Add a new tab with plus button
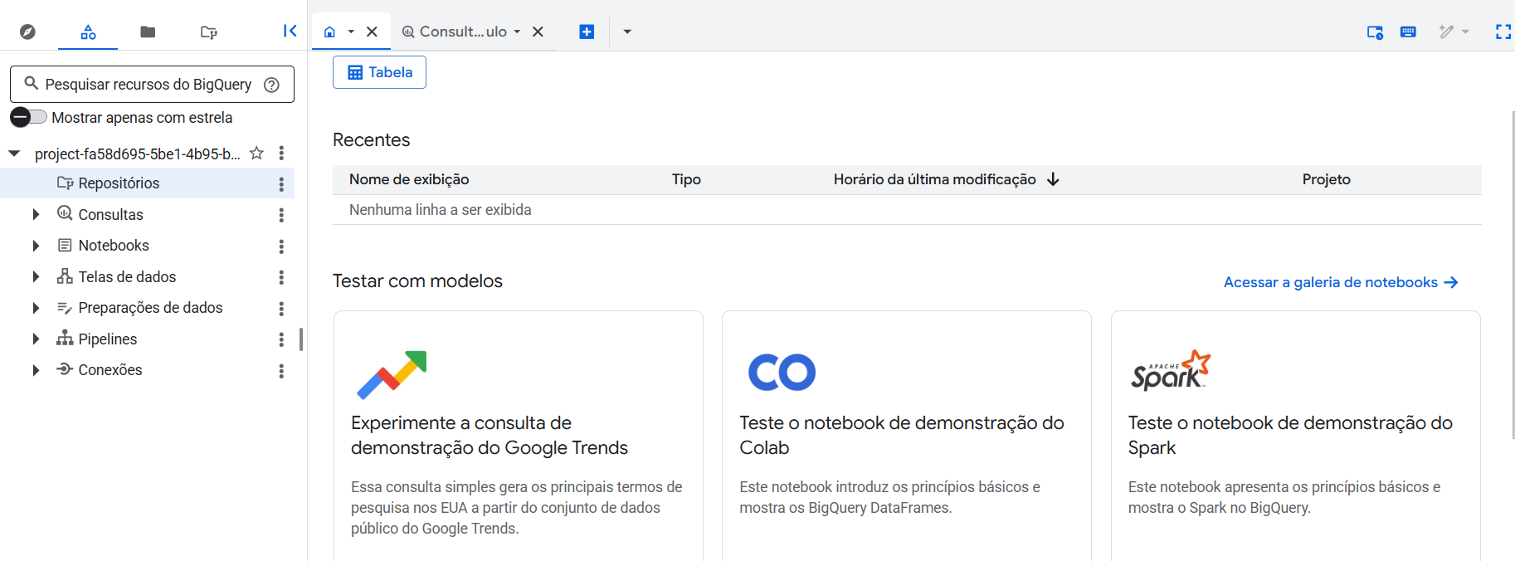The height and width of the screenshot is (561, 1515). tap(587, 32)
